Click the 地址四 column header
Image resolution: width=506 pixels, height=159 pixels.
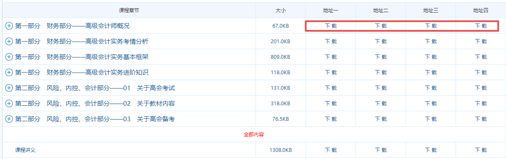pos(481,10)
